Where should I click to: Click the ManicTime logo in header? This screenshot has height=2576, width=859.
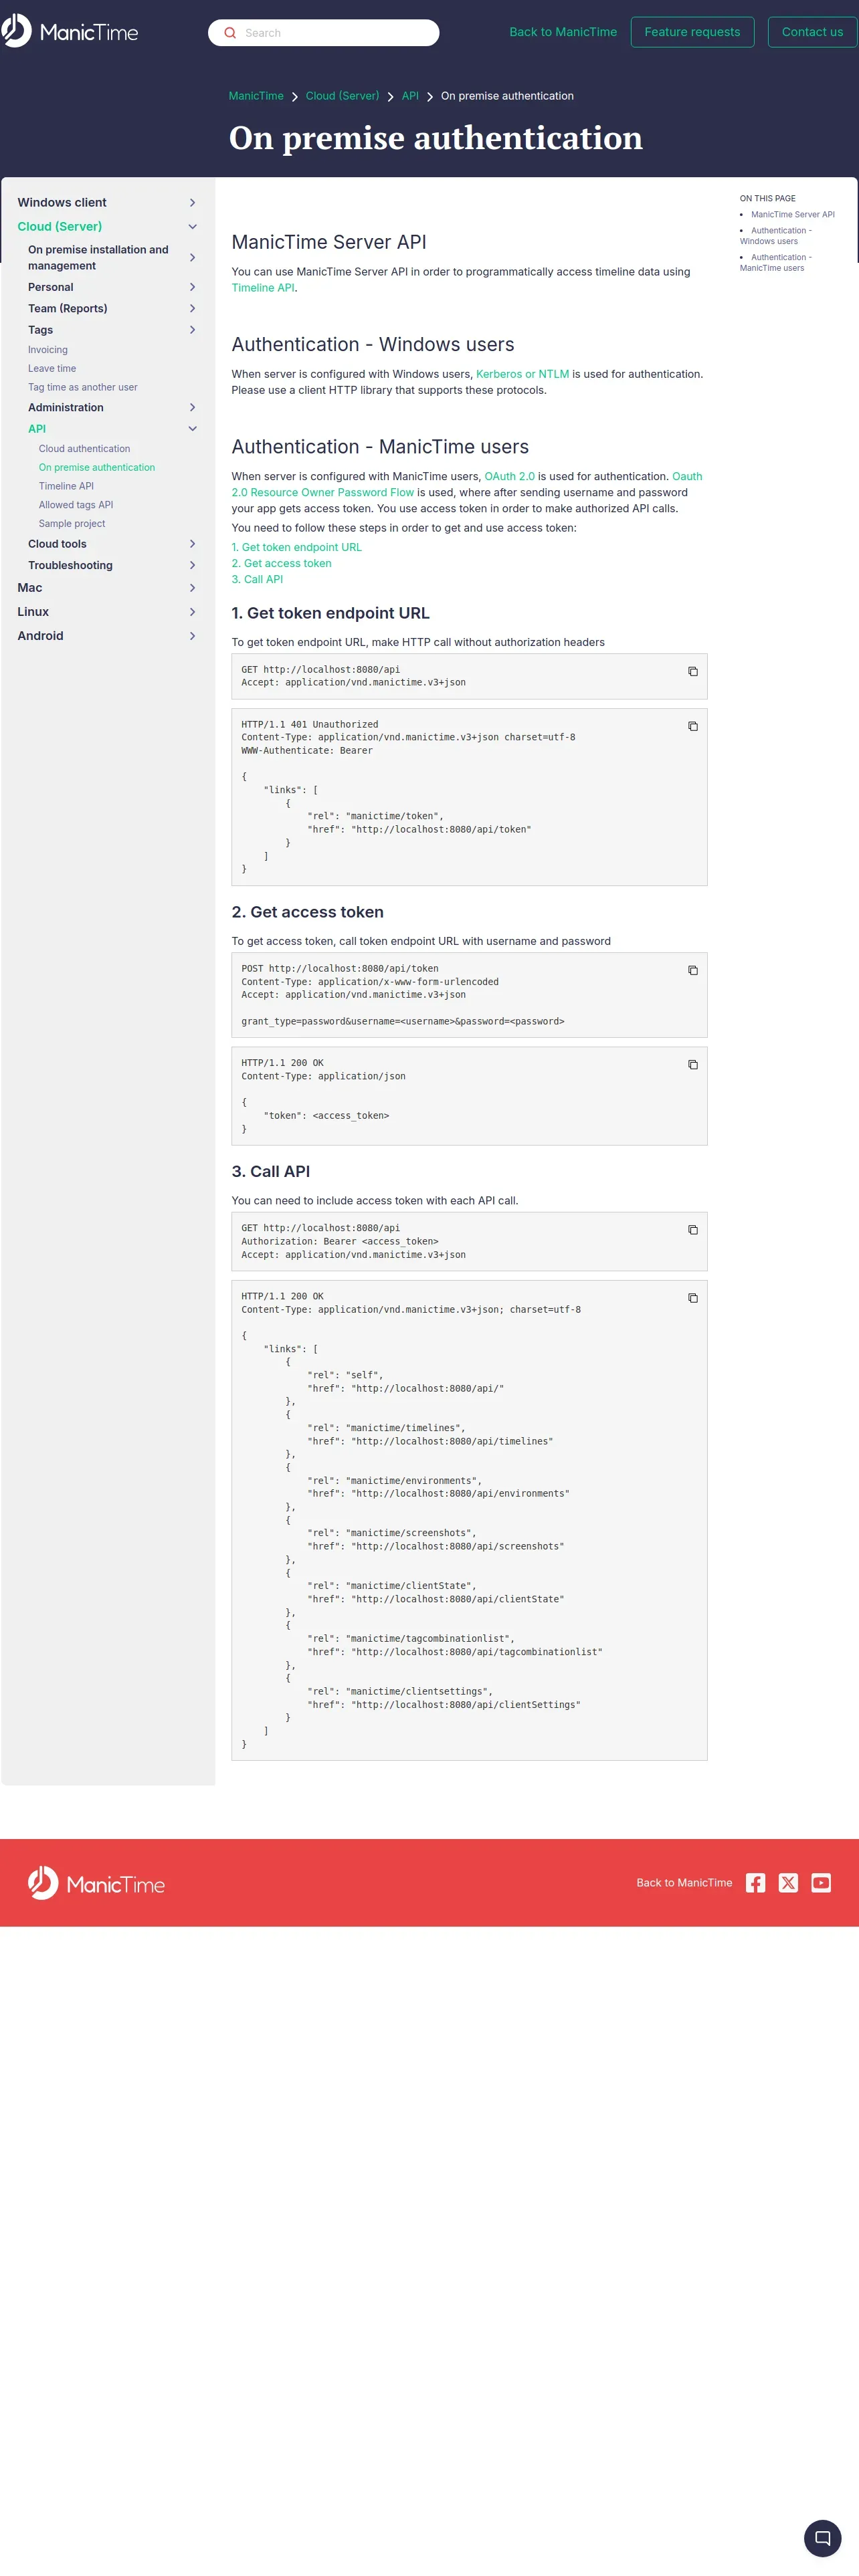70,32
